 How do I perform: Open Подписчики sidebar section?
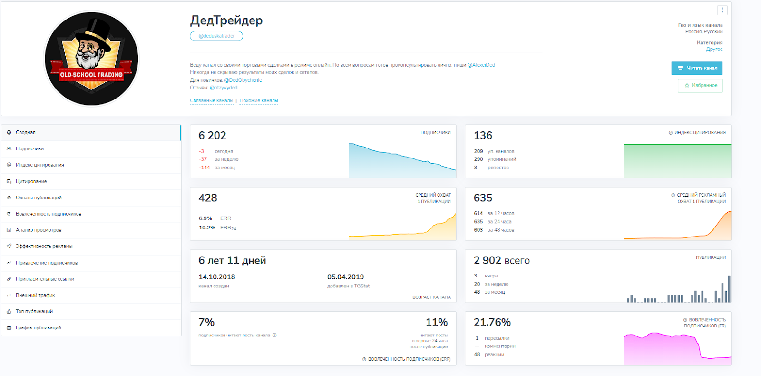[29, 148]
